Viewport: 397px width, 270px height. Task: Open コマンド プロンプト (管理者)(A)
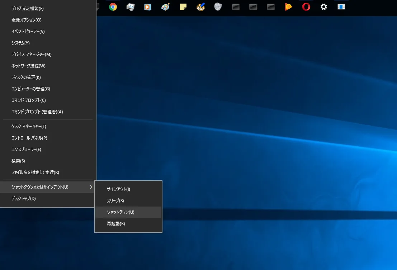(37, 112)
